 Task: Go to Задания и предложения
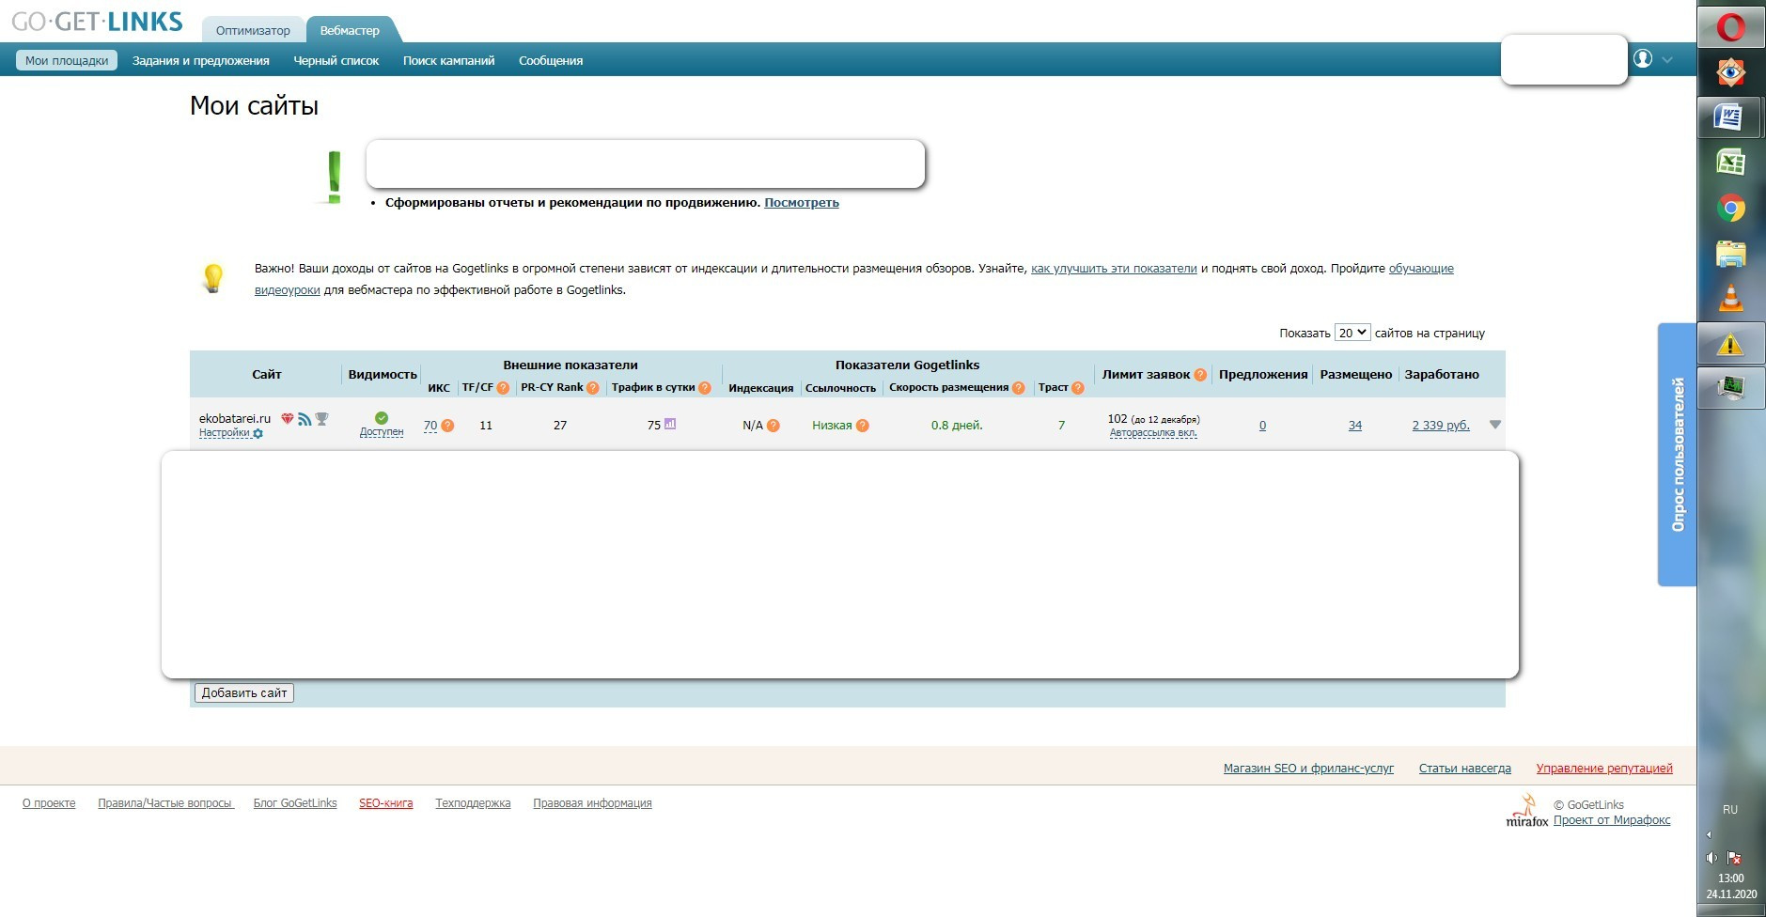(201, 60)
